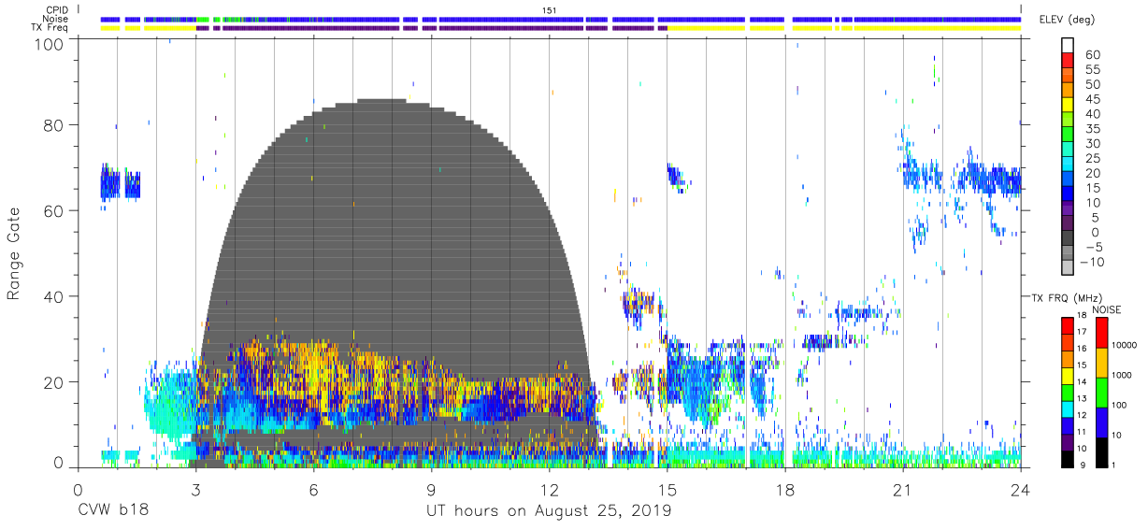This screenshot has height=530, width=1148.
Task: Click the y-axis tick label '100'
Action: click(x=50, y=42)
